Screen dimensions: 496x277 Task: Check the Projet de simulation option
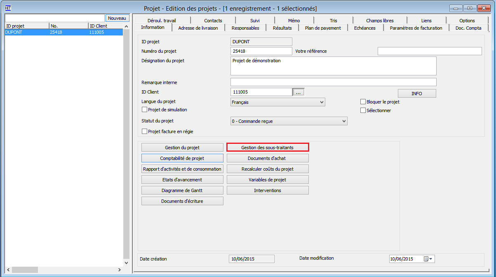pyautogui.click(x=144, y=110)
